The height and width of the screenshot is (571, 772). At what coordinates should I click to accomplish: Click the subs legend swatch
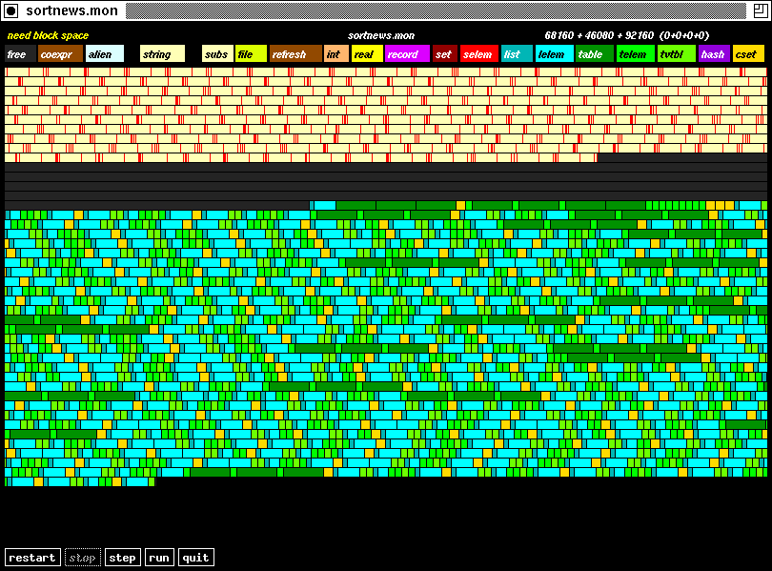[217, 54]
